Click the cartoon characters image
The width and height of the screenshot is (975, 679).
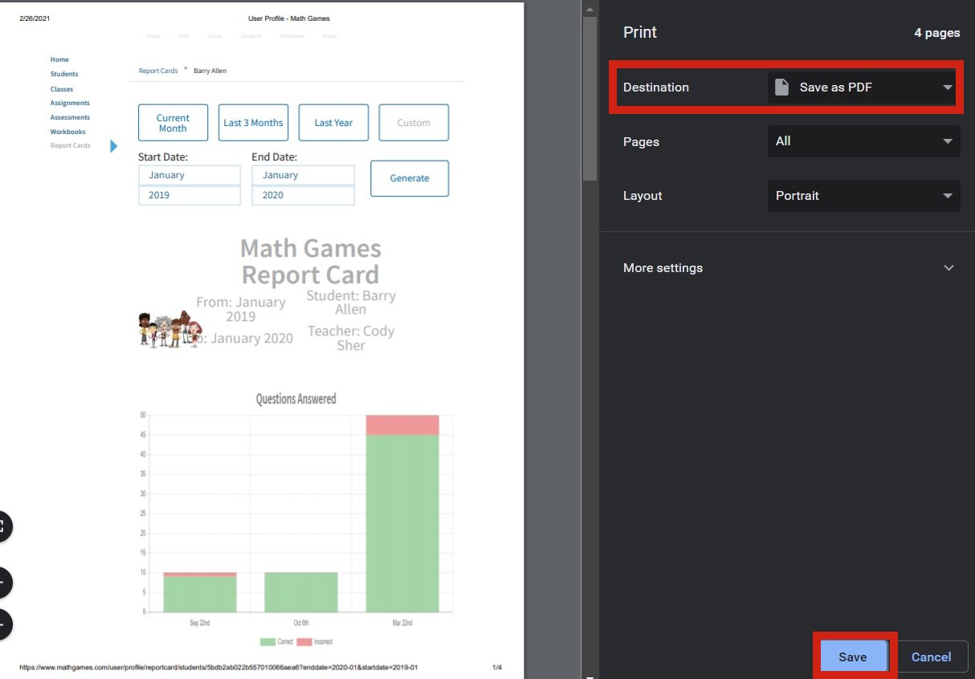[169, 329]
